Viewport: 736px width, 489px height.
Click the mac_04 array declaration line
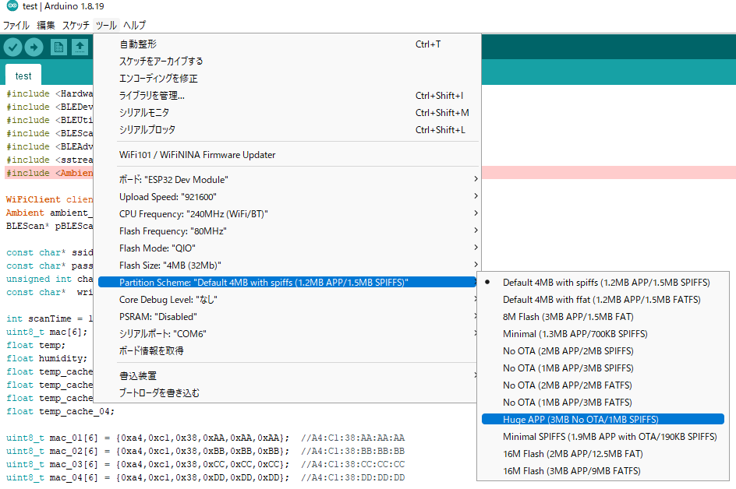(205, 477)
